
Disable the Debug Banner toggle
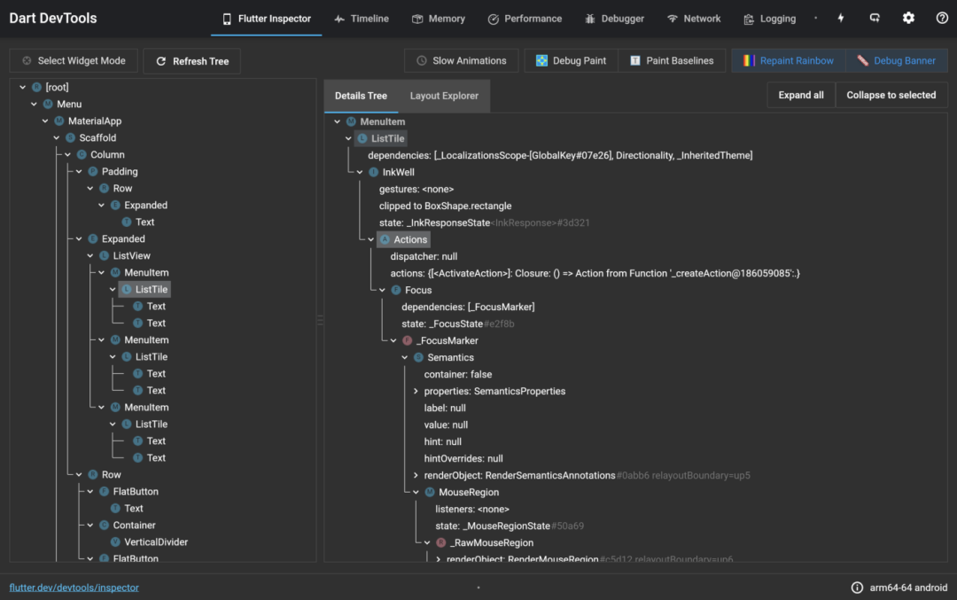(896, 61)
